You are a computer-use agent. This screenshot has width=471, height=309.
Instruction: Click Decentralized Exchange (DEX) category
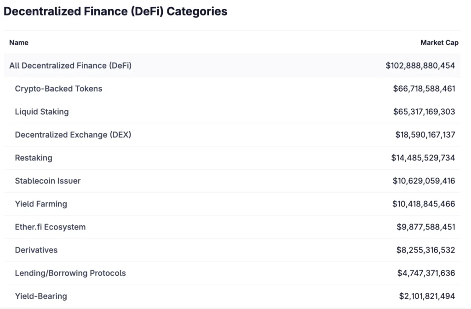pyautogui.click(x=73, y=135)
